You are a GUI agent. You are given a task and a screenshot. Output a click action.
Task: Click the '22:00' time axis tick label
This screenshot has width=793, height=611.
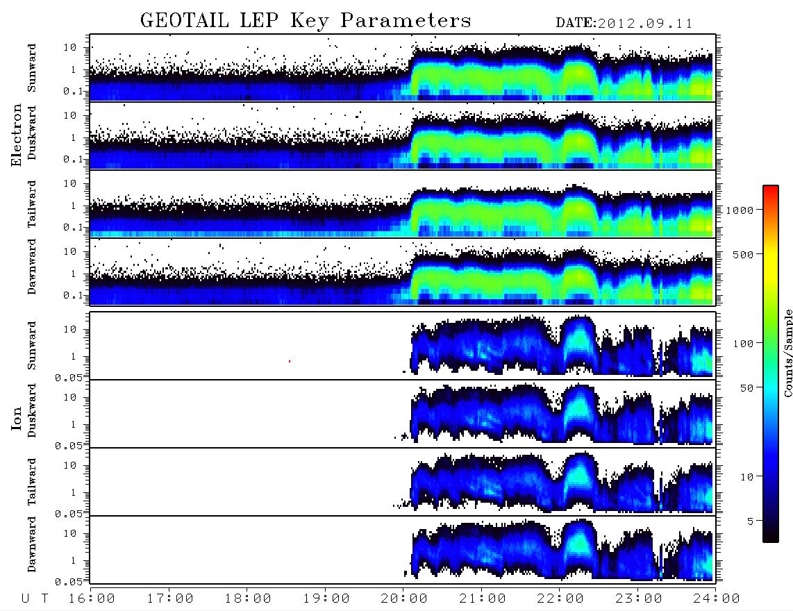pos(560,599)
